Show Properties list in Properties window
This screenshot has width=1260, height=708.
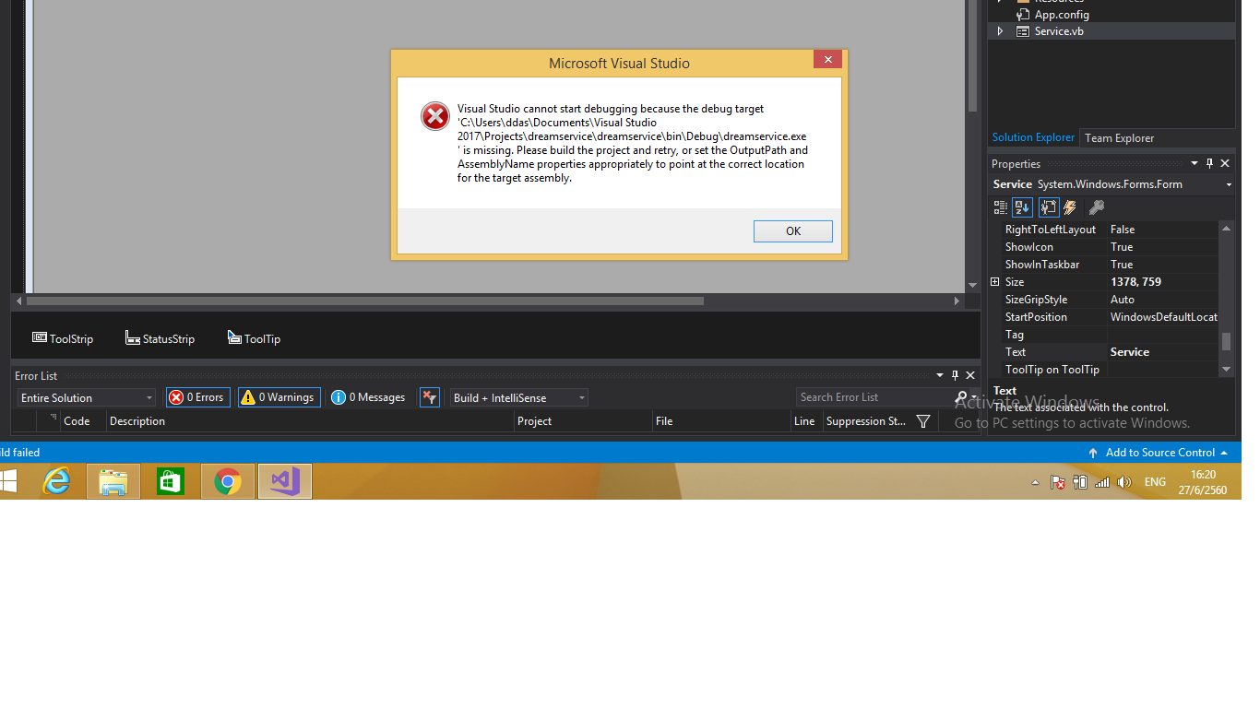pyautogui.click(x=1049, y=207)
